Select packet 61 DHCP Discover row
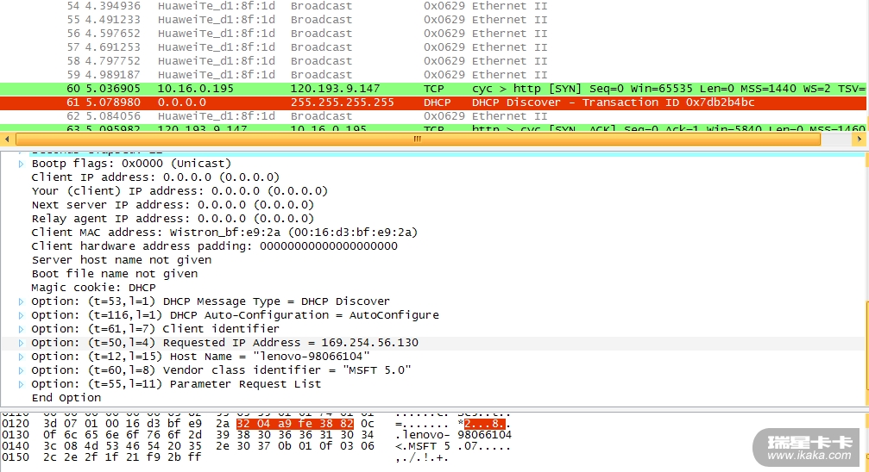 tap(433, 102)
